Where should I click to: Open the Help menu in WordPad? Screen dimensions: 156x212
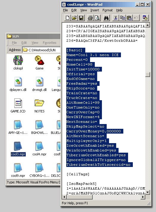[x=119, y=10]
